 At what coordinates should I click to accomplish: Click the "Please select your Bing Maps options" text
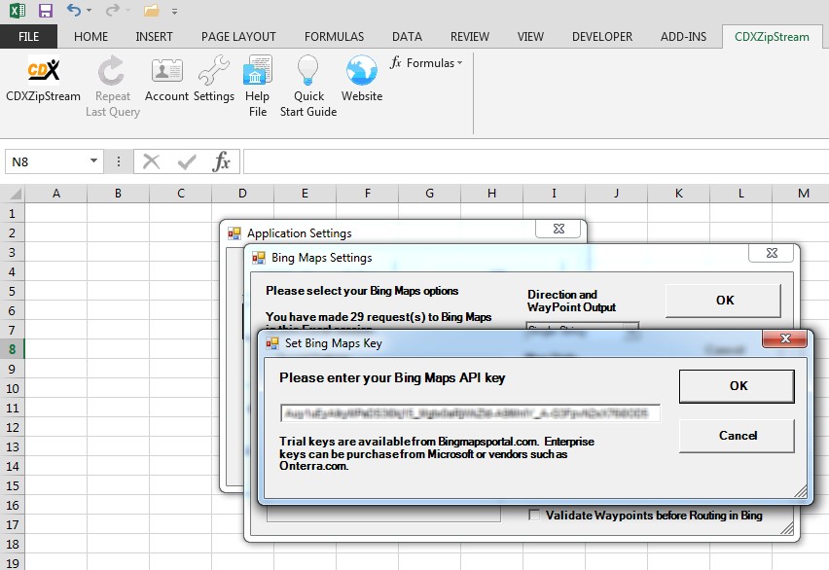362,291
